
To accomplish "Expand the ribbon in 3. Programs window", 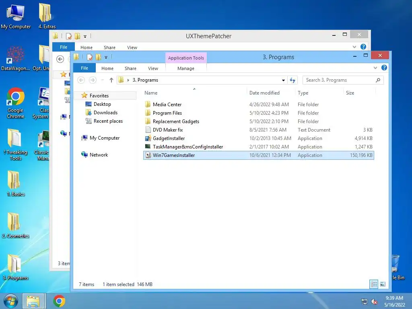I will [375, 68].
